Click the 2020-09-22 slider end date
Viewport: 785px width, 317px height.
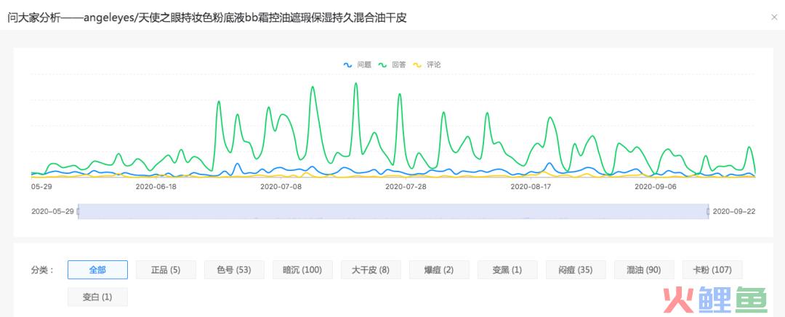pyautogui.click(x=734, y=212)
